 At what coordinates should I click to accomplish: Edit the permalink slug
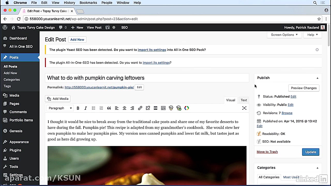pyautogui.click(x=139, y=87)
